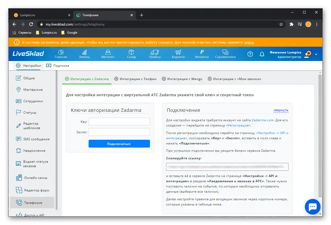Open the Заказы section icon

click(84, 54)
